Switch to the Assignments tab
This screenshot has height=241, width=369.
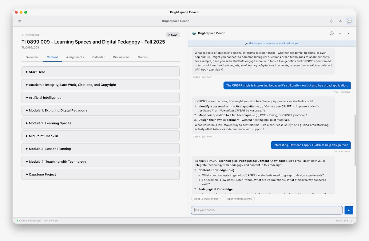pyautogui.click(x=75, y=57)
